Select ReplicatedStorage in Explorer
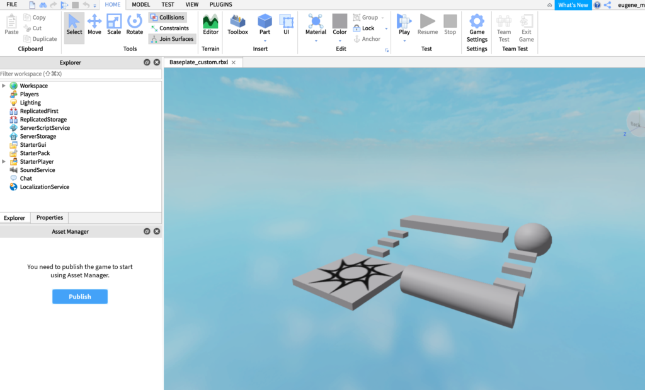This screenshot has width=645, height=390. point(43,119)
